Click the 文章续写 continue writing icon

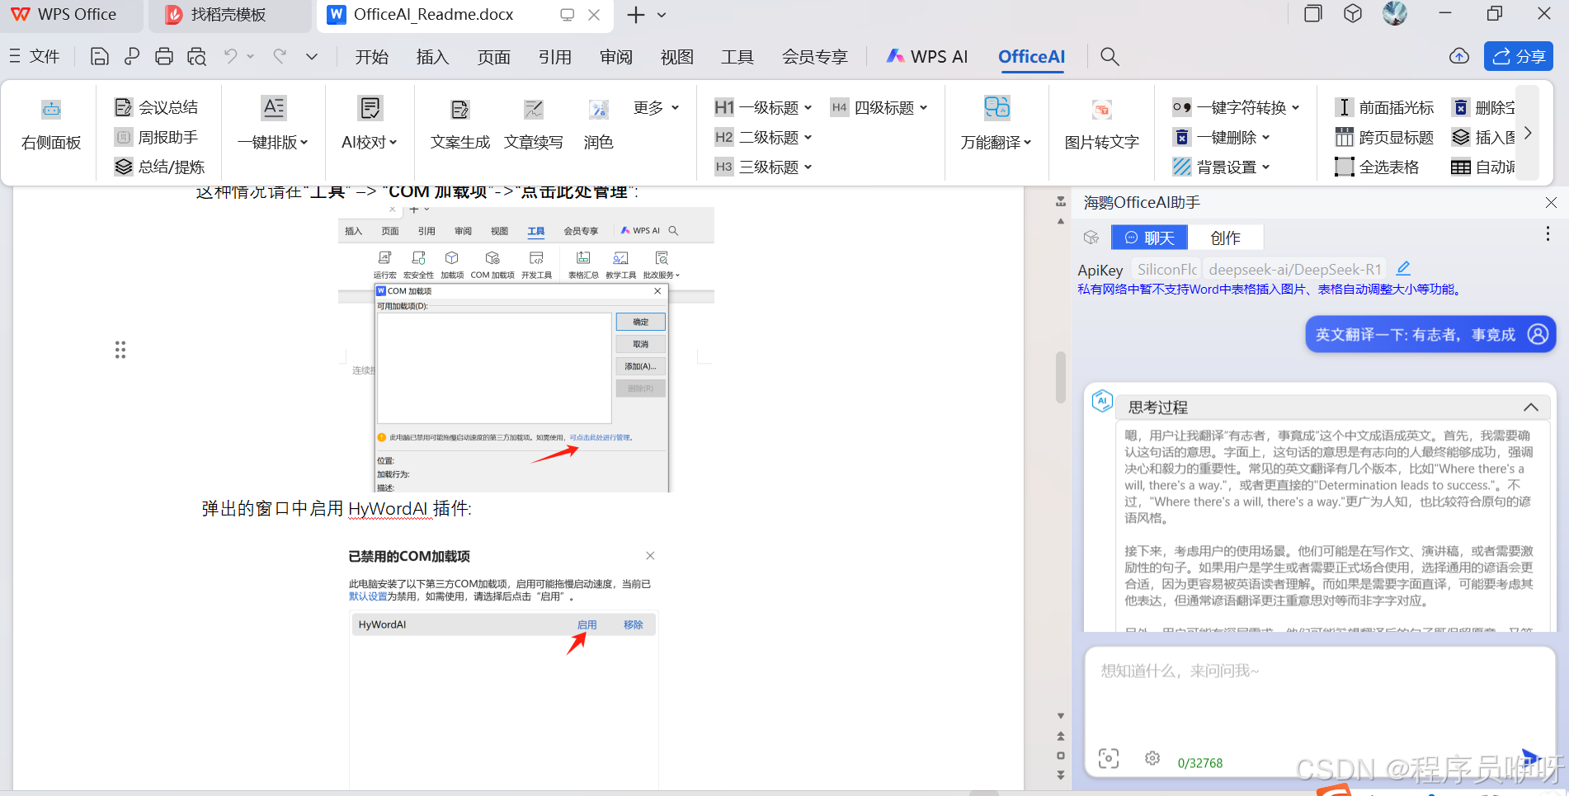click(x=533, y=109)
